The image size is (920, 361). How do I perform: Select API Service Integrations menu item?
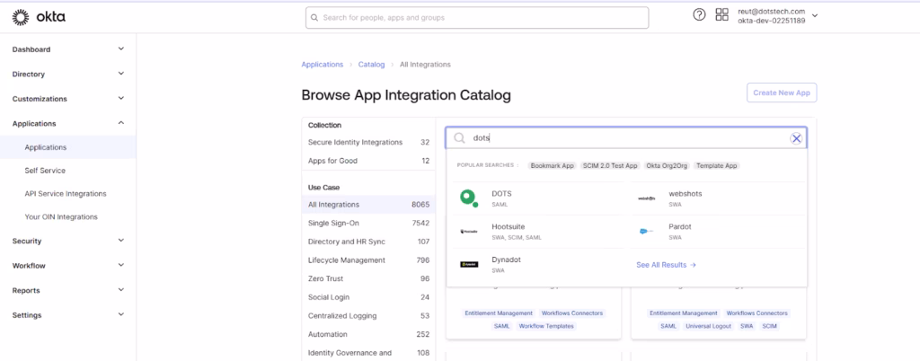66,194
